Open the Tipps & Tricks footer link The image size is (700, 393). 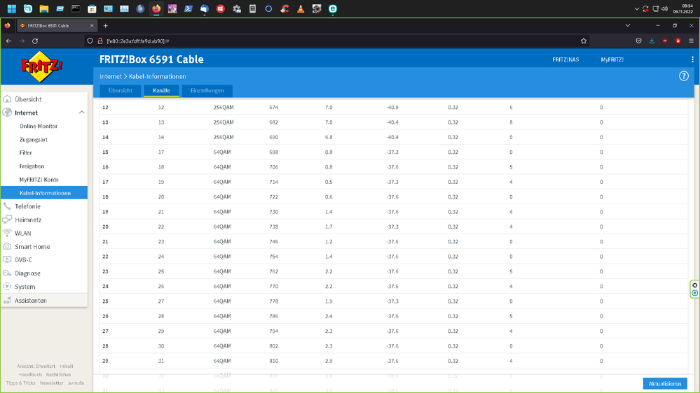tap(20, 383)
